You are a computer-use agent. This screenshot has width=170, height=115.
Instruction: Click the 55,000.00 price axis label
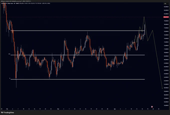pos(166,105)
